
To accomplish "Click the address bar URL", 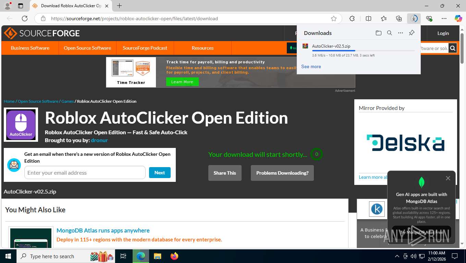I will pyautogui.click(x=134, y=18).
